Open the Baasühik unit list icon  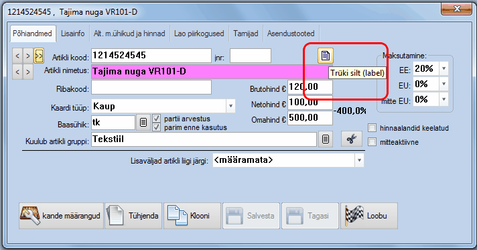point(143,123)
